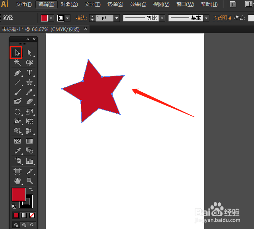Open the 效果(C) menu
Image resolution: width=254 pixels, height=229 pixels.
click(x=138, y=4)
